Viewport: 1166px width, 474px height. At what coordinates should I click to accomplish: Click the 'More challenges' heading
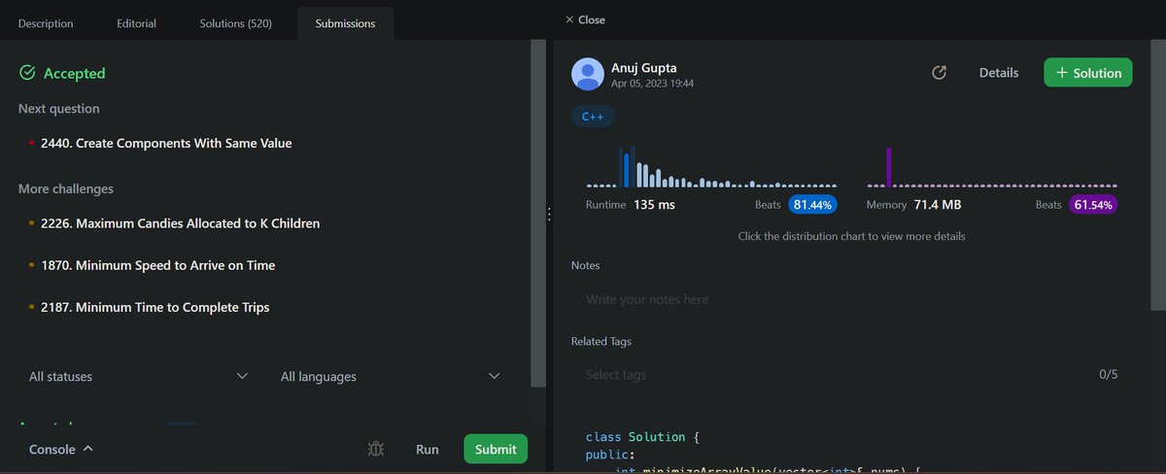pyautogui.click(x=66, y=188)
